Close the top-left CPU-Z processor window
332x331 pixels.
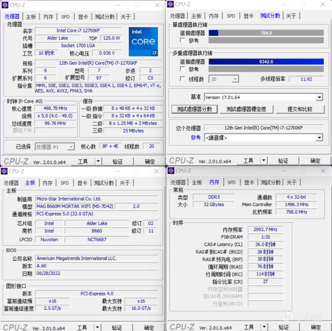pyautogui.click(x=157, y=5)
